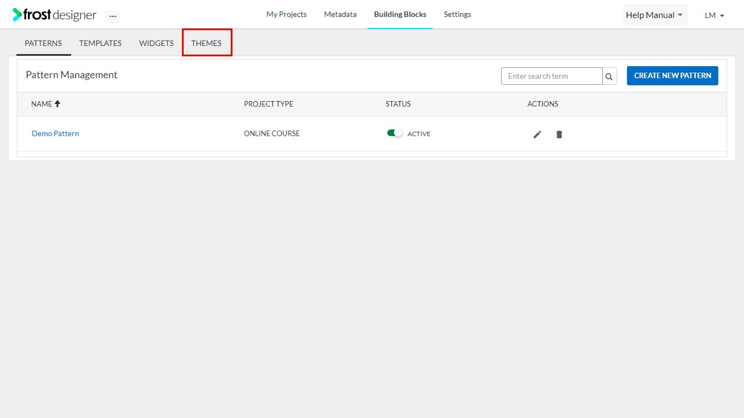Click Create New Pattern button
Viewport: 744px width, 418px height.
coord(673,75)
